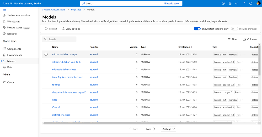This screenshot has height=137, width=262.
Task: Open 25/Page size dropdown
Action: (x=168, y=129)
